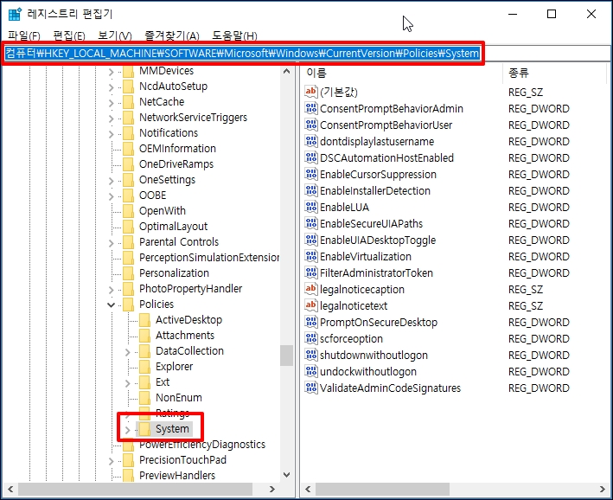The image size is (613, 500).
Task: Open the 편집(E) menu
Action: click(x=69, y=36)
